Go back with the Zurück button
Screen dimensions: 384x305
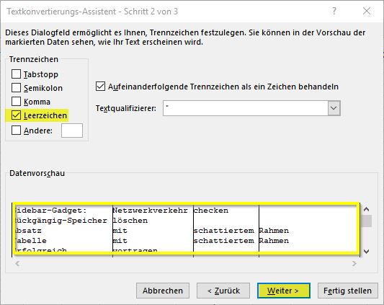(223, 291)
